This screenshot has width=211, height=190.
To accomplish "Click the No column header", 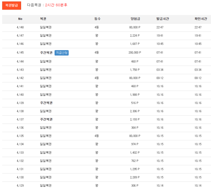I will coord(20,19).
